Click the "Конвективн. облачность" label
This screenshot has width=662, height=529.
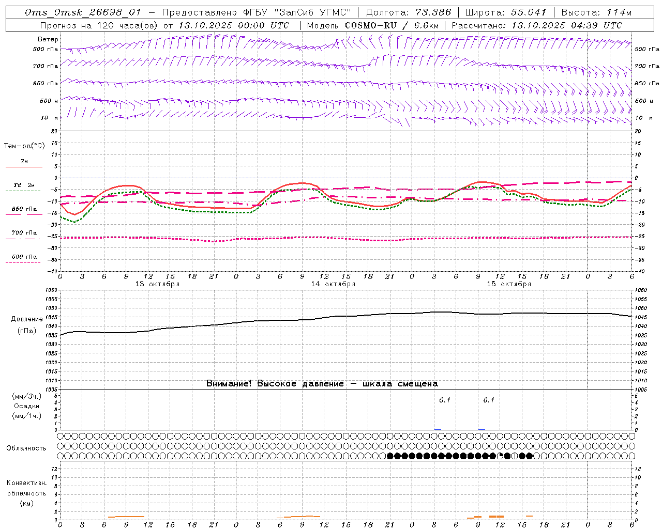26,488
